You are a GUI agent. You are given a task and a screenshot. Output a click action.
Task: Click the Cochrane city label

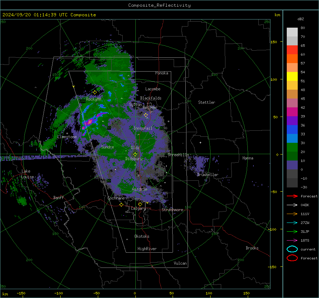[116, 198]
